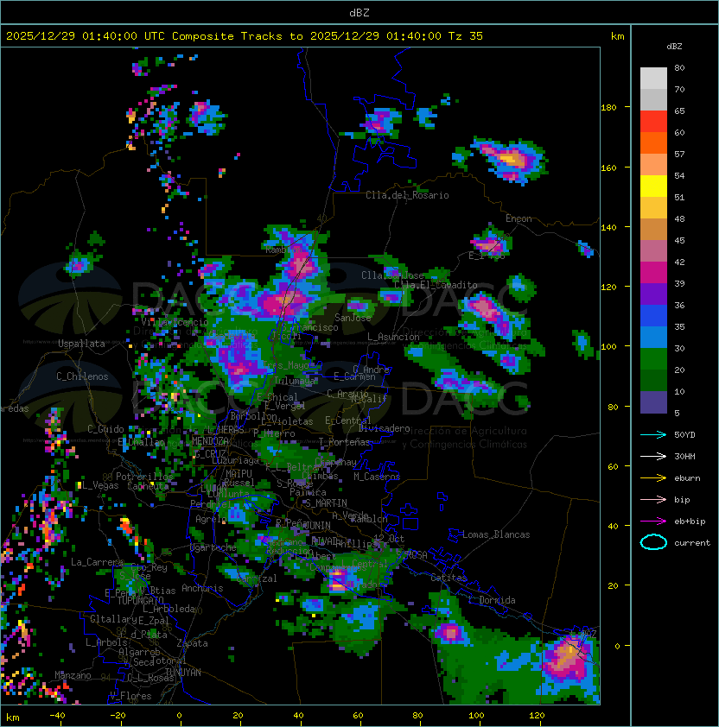Pick the gold 48-51 dBZ swatch
The height and width of the screenshot is (727, 719).
[x=653, y=208]
